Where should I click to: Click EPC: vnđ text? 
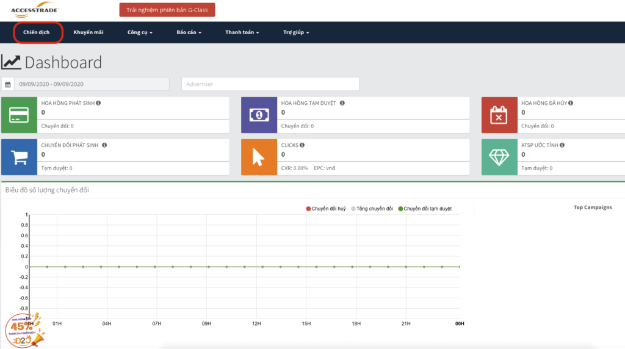pos(325,168)
